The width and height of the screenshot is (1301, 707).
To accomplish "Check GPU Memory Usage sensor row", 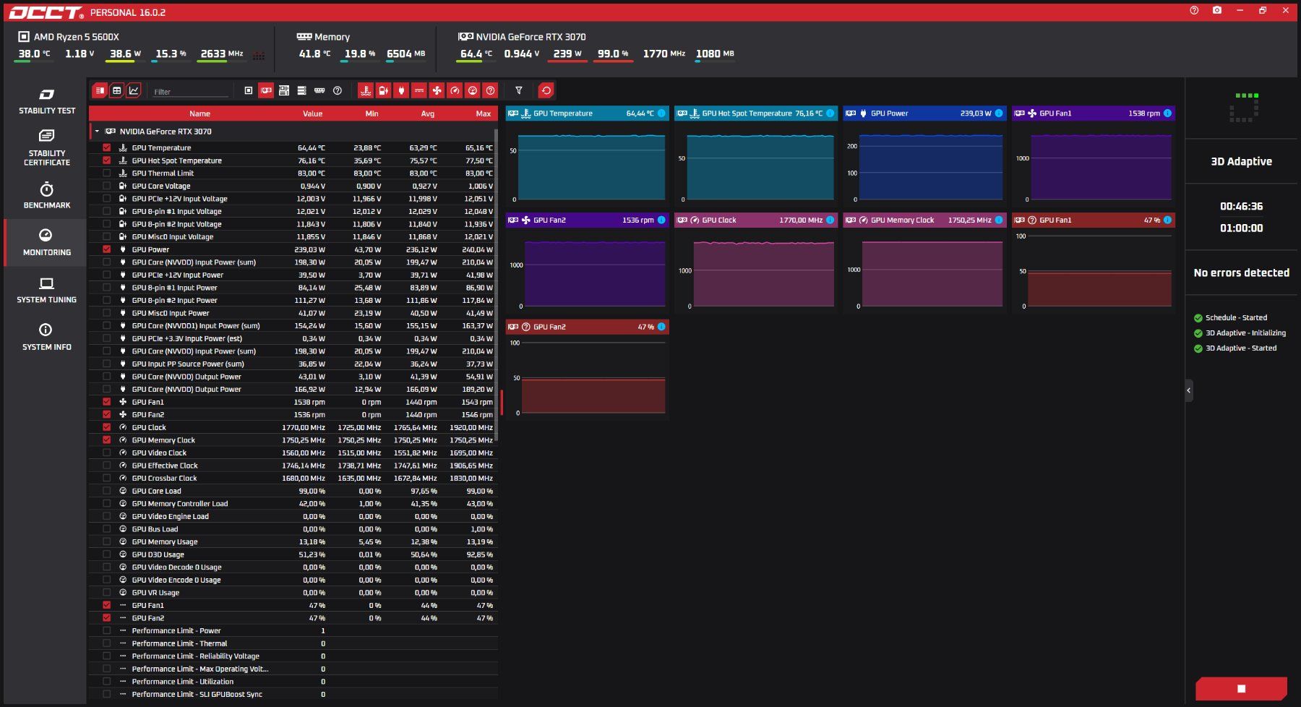I will coord(107,542).
